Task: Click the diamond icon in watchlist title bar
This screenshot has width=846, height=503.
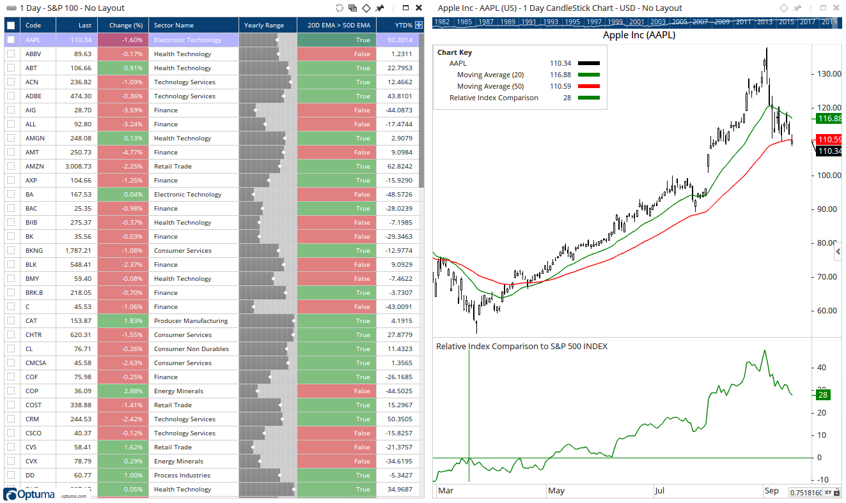Action: pos(366,8)
